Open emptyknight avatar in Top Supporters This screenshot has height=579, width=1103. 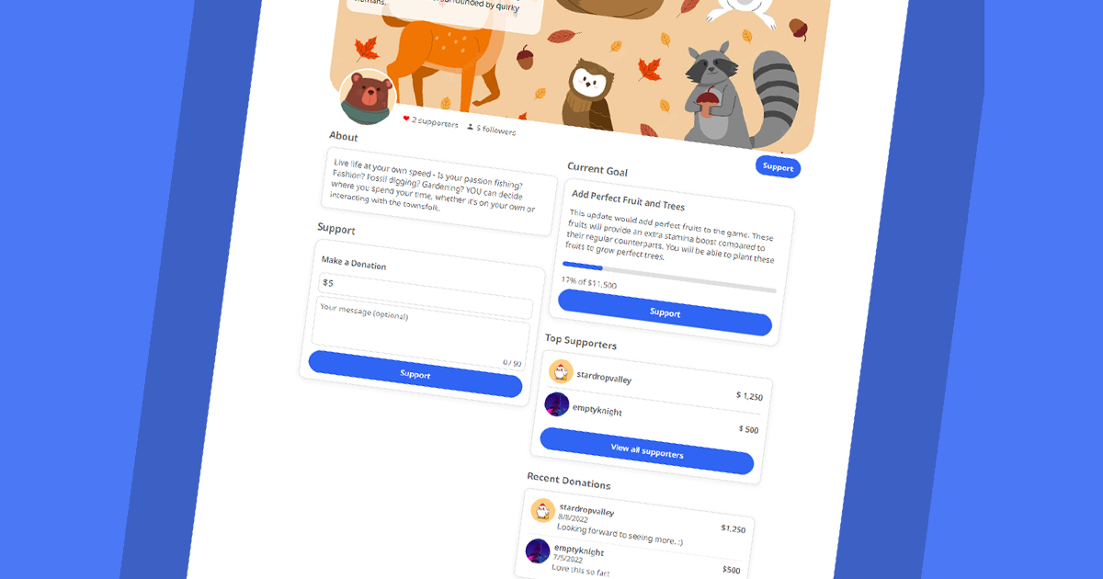557,404
